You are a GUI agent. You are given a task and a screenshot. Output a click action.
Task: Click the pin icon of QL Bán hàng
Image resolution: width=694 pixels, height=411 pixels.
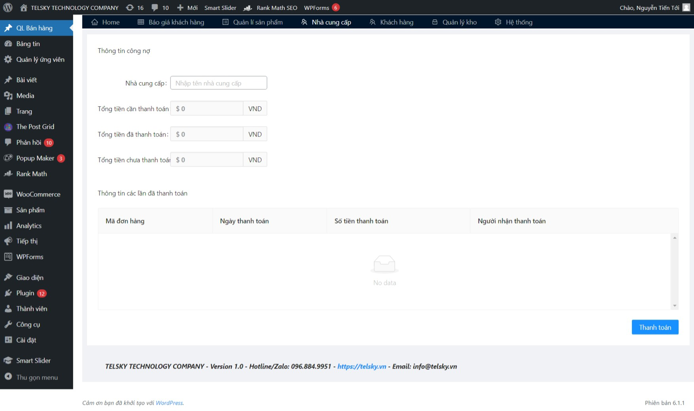click(8, 28)
